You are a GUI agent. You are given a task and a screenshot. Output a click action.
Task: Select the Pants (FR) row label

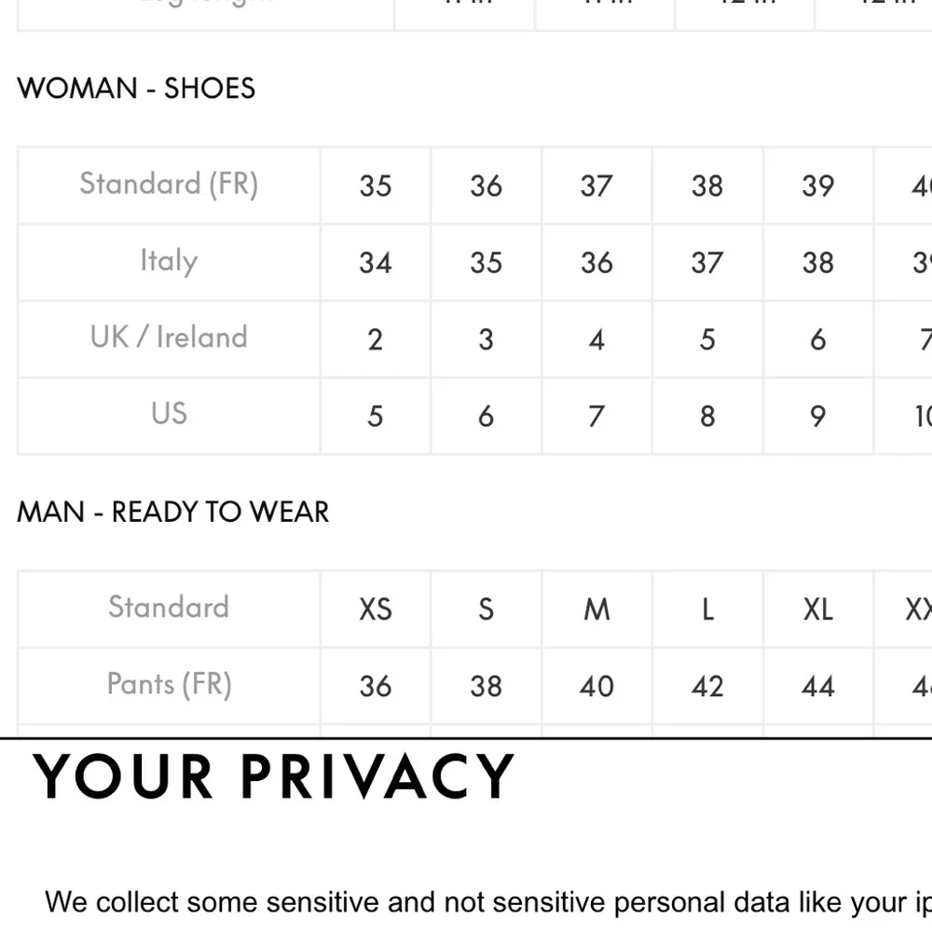pyautogui.click(x=169, y=685)
